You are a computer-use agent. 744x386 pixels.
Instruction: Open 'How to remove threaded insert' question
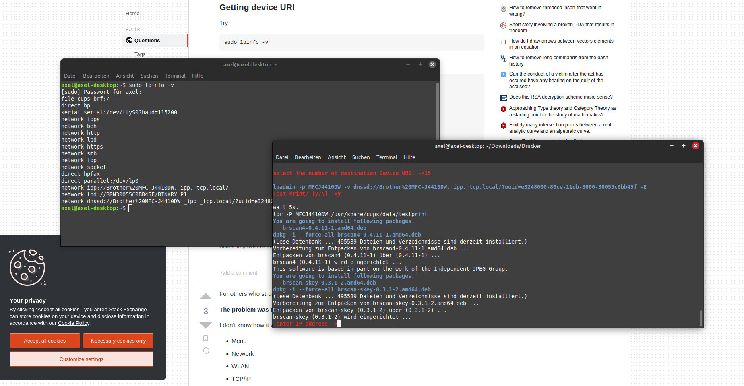(555, 11)
